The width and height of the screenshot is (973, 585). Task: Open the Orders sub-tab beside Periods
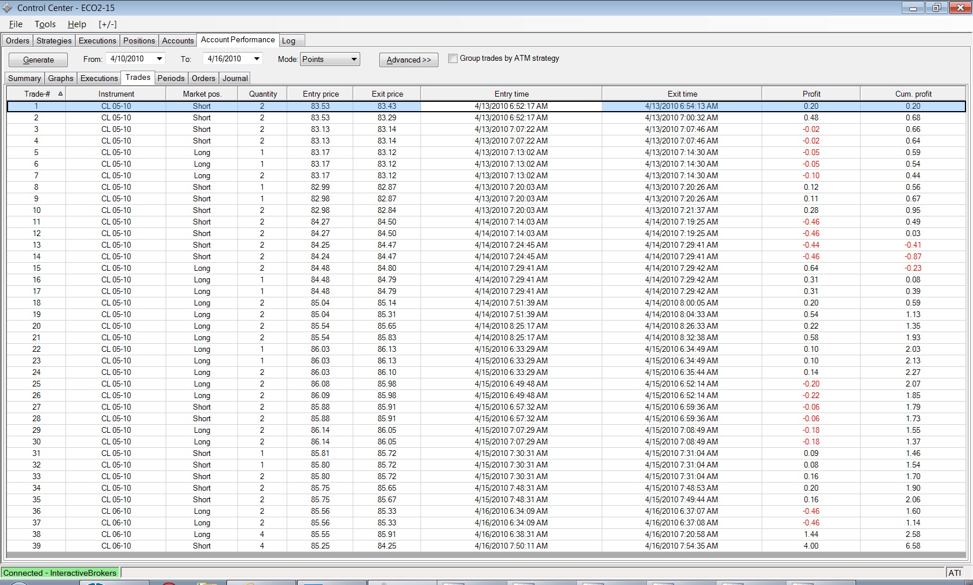pos(203,78)
